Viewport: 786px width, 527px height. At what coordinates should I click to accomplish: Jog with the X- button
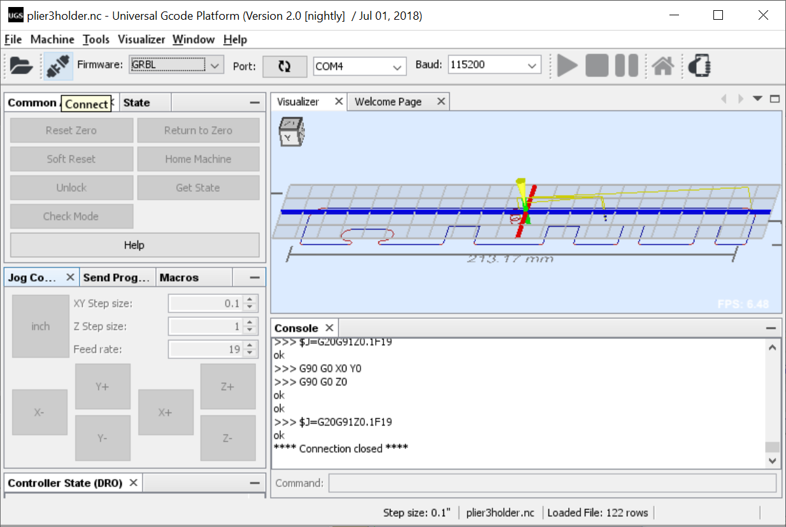[x=39, y=412]
